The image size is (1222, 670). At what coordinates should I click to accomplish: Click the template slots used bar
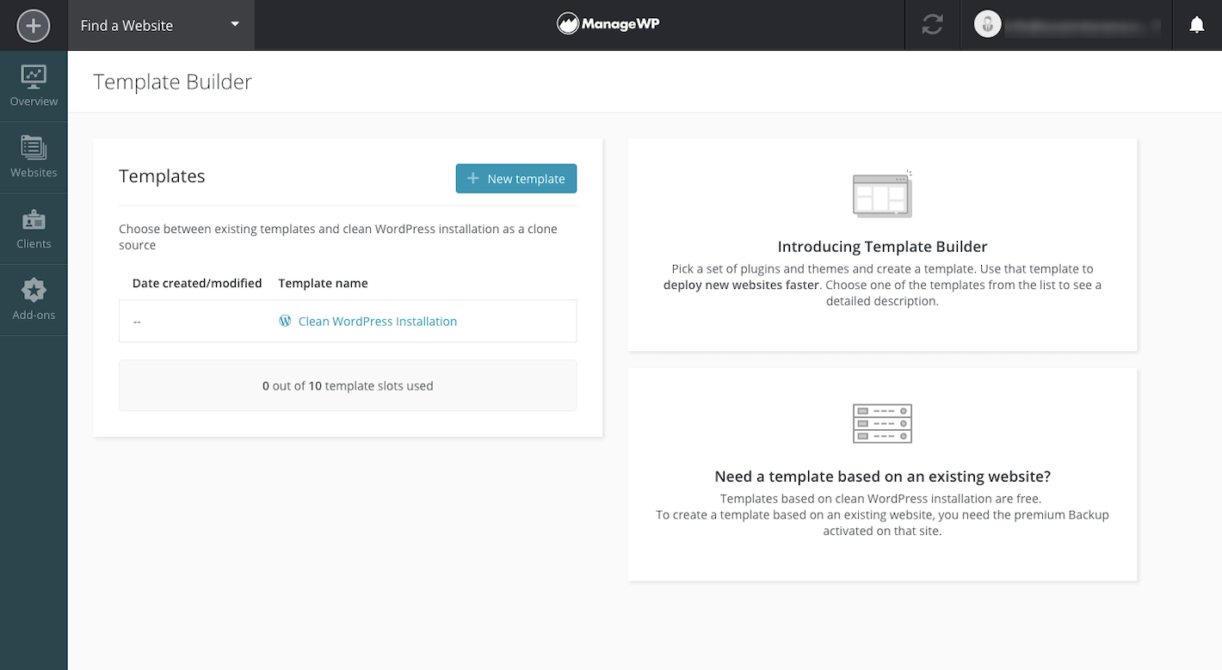point(348,385)
